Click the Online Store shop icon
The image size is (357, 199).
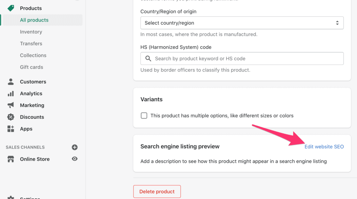point(11,159)
